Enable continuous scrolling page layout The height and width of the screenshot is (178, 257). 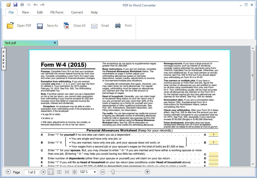(67, 172)
